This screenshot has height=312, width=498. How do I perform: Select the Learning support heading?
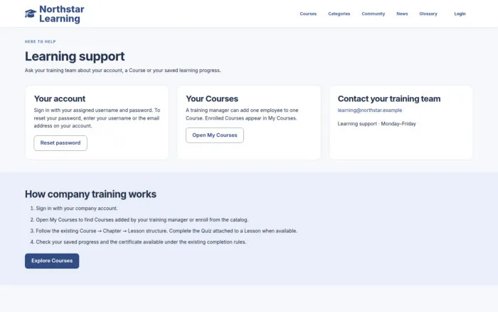[75, 56]
